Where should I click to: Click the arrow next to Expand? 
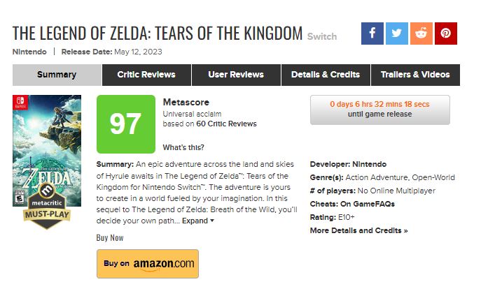click(x=212, y=221)
